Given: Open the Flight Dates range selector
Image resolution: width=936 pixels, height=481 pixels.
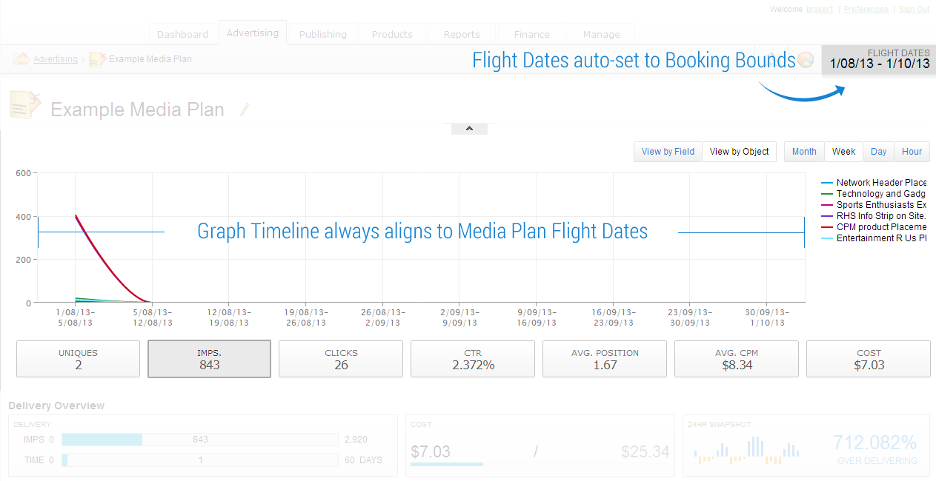Looking at the screenshot, I should click(x=879, y=59).
